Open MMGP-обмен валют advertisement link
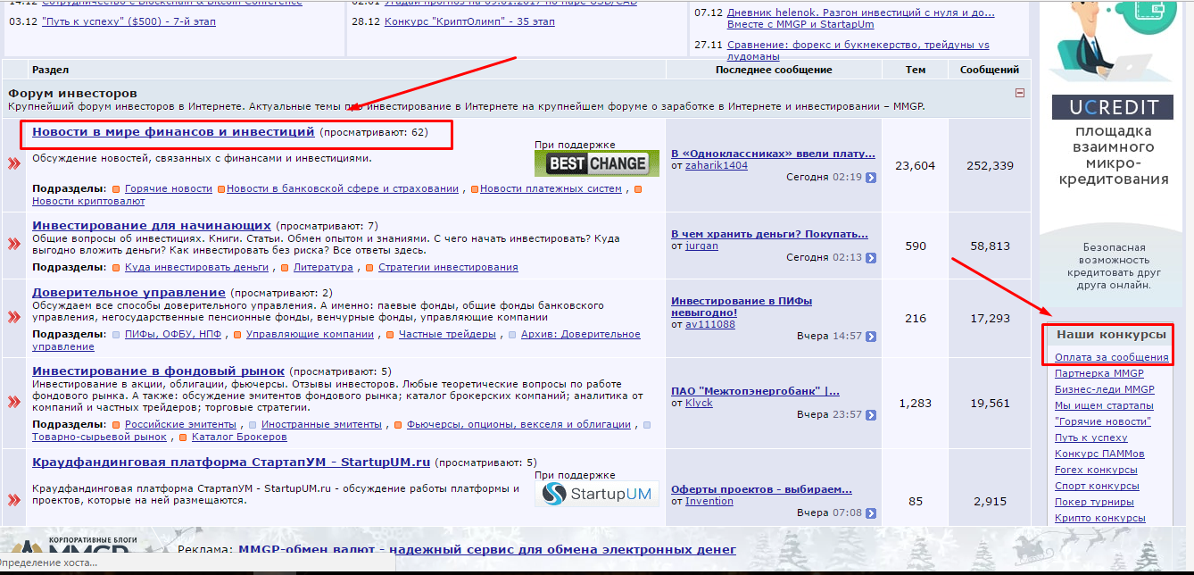 [487, 550]
